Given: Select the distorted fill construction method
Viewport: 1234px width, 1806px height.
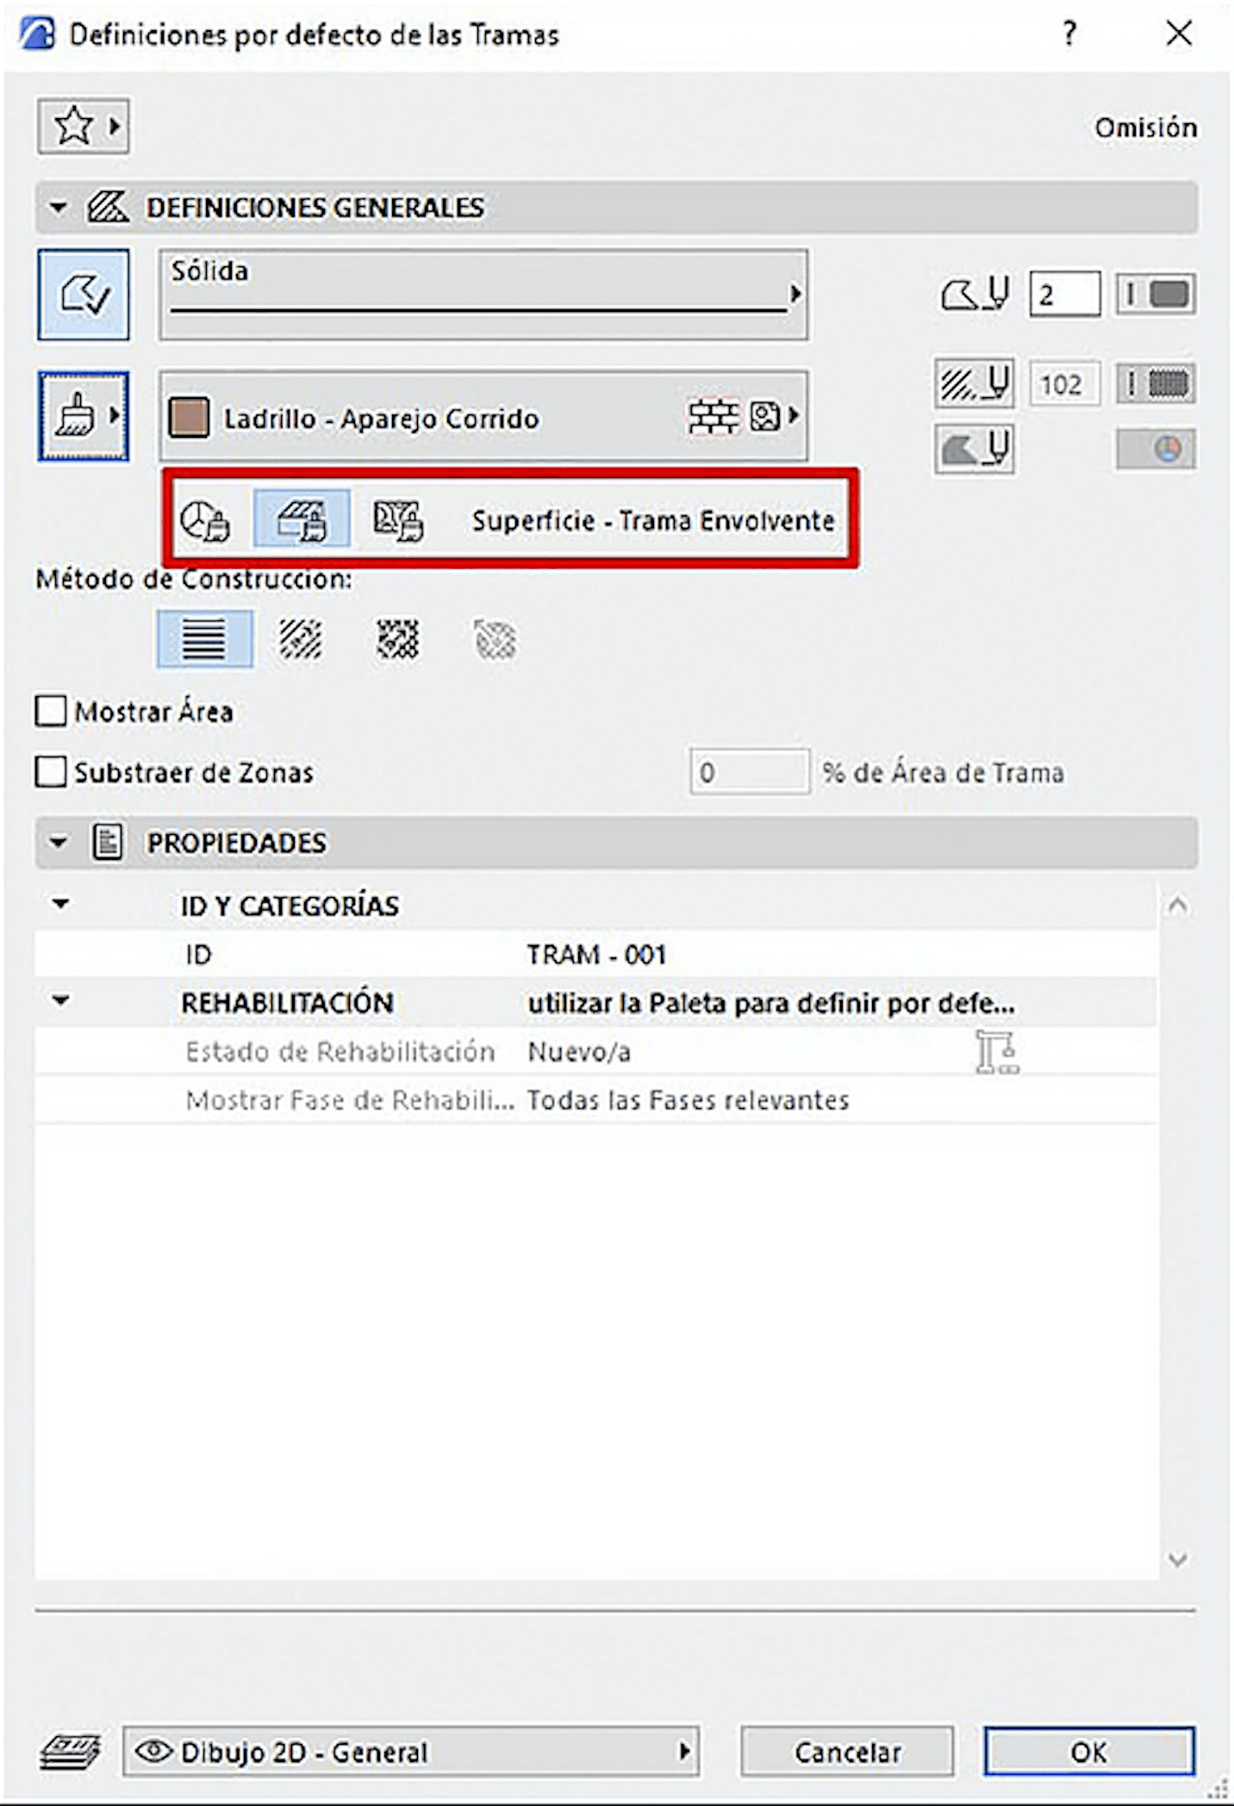Looking at the screenshot, I should pos(397,639).
